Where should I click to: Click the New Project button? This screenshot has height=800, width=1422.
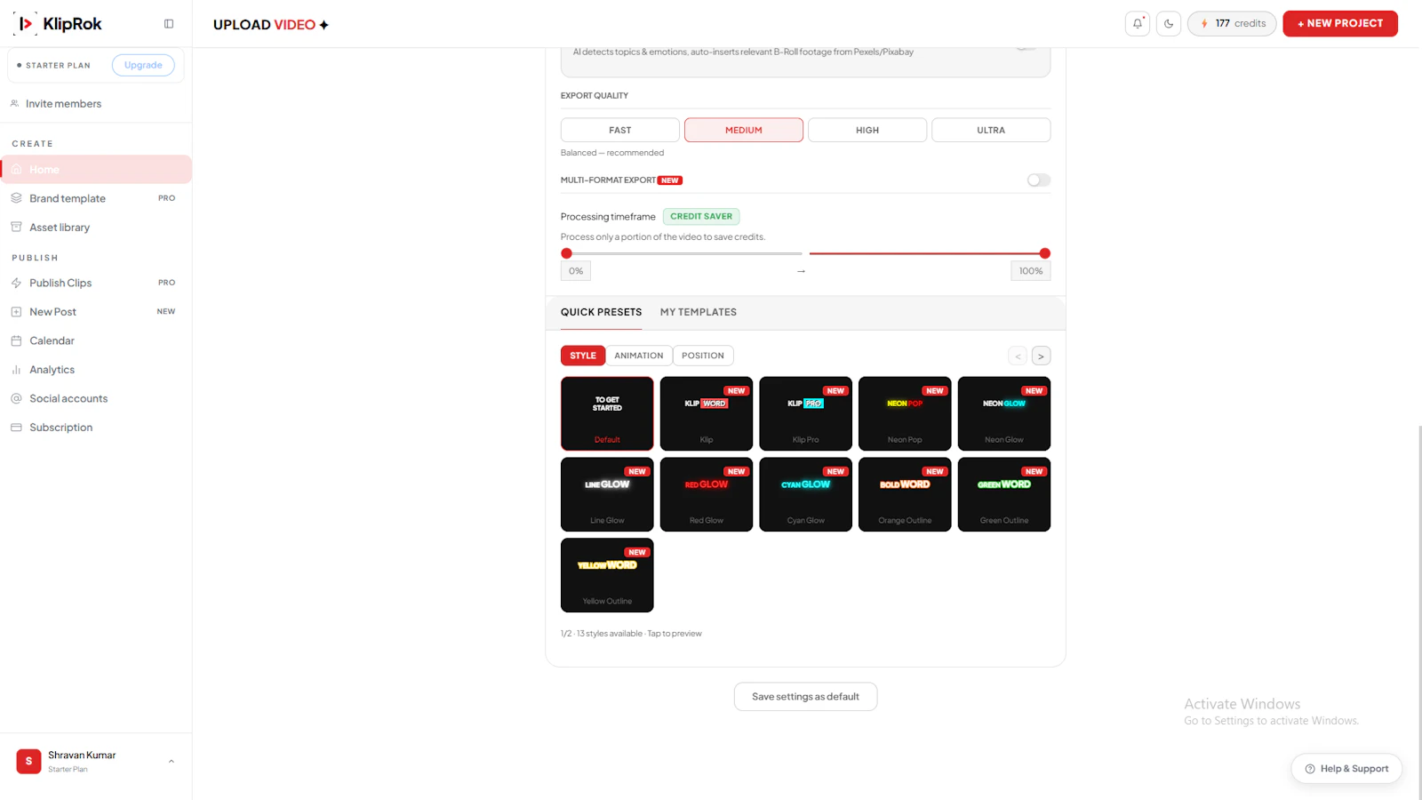[x=1340, y=24]
